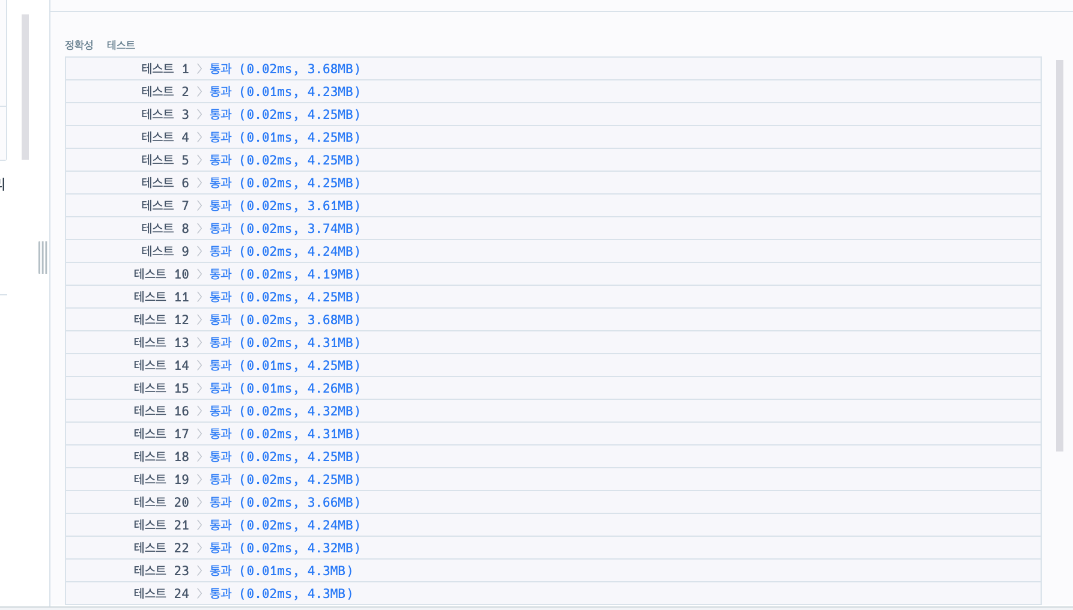
Task: Click the arrow next to 테스트 9
Action: click(199, 252)
